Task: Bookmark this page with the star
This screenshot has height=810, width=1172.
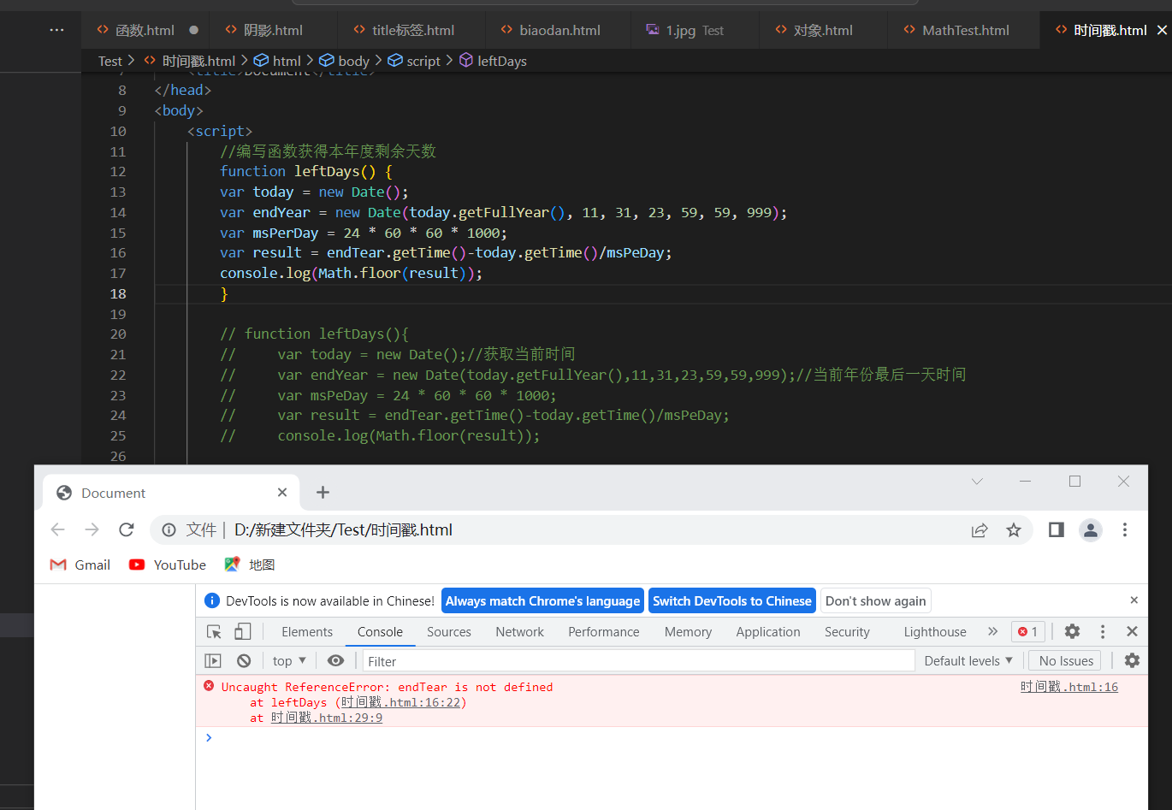Action: [1014, 530]
